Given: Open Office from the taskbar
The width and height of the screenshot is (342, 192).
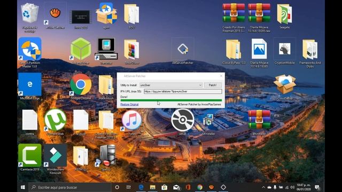Looking at the screenshot, I should tap(188, 187).
